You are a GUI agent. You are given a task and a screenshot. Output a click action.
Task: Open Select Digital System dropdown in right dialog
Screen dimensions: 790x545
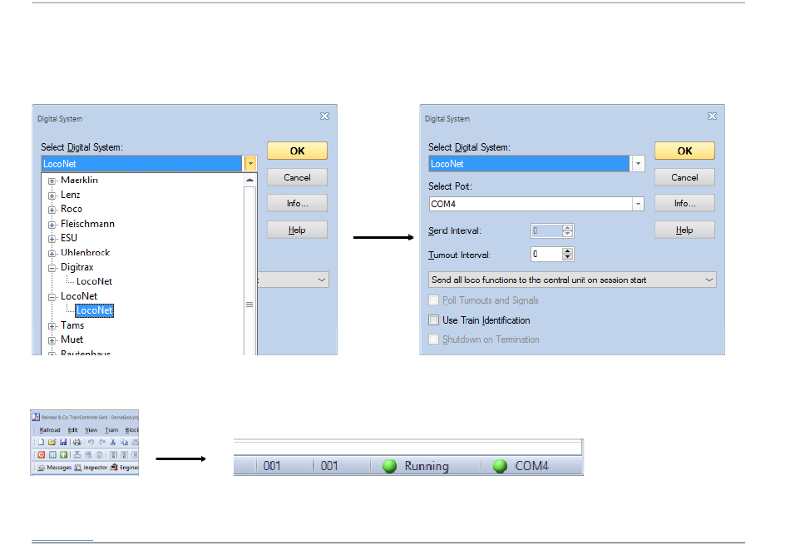(x=638, y=163)
